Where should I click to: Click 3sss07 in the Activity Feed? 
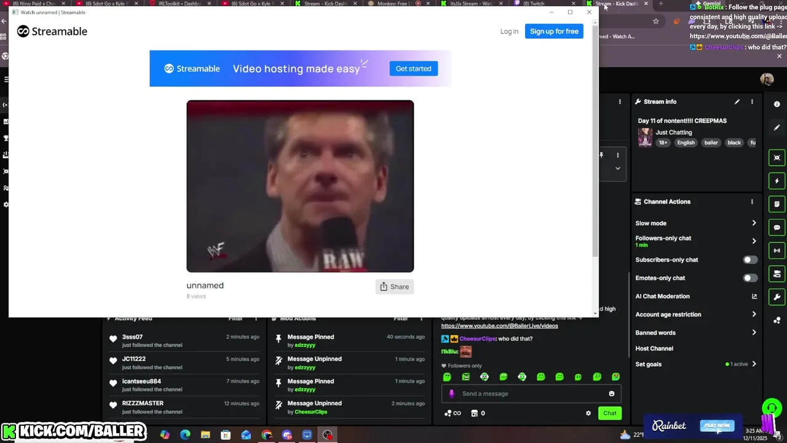click(132, 337)
